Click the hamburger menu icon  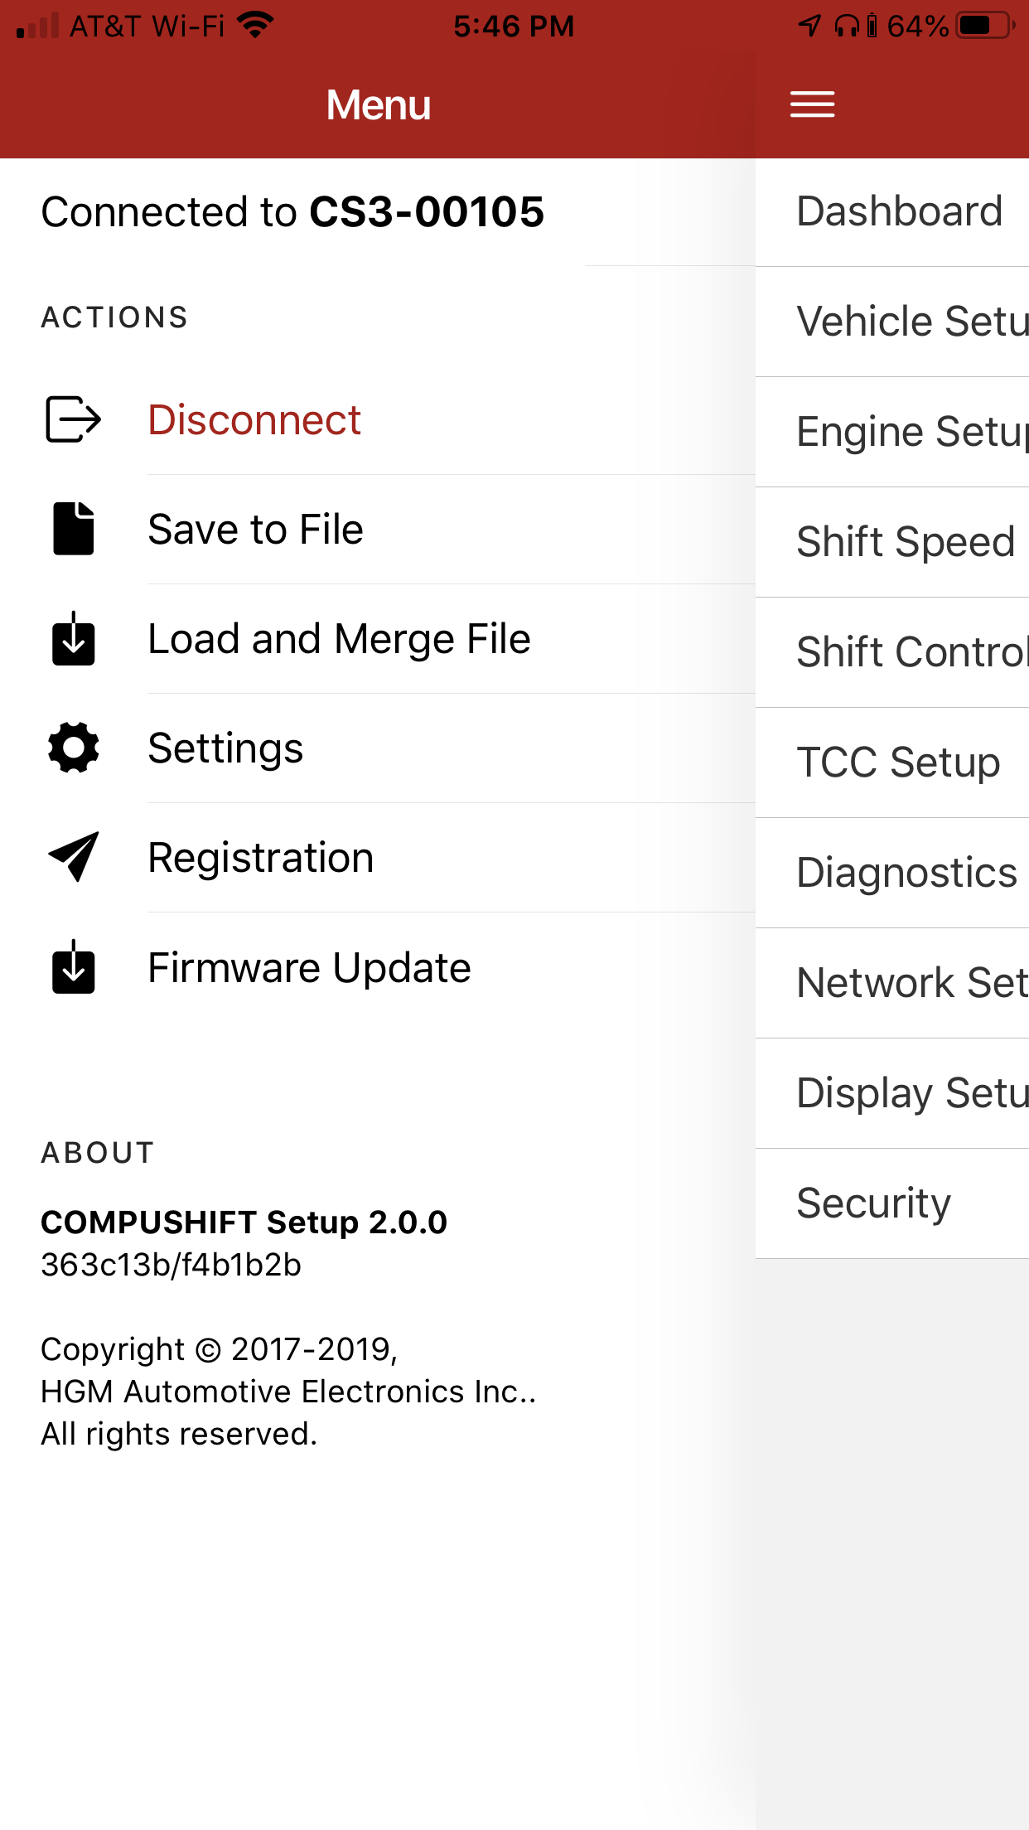point(812,104)
